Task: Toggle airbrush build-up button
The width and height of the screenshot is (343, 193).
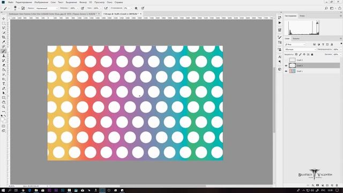Action: [x=106, y=8]
